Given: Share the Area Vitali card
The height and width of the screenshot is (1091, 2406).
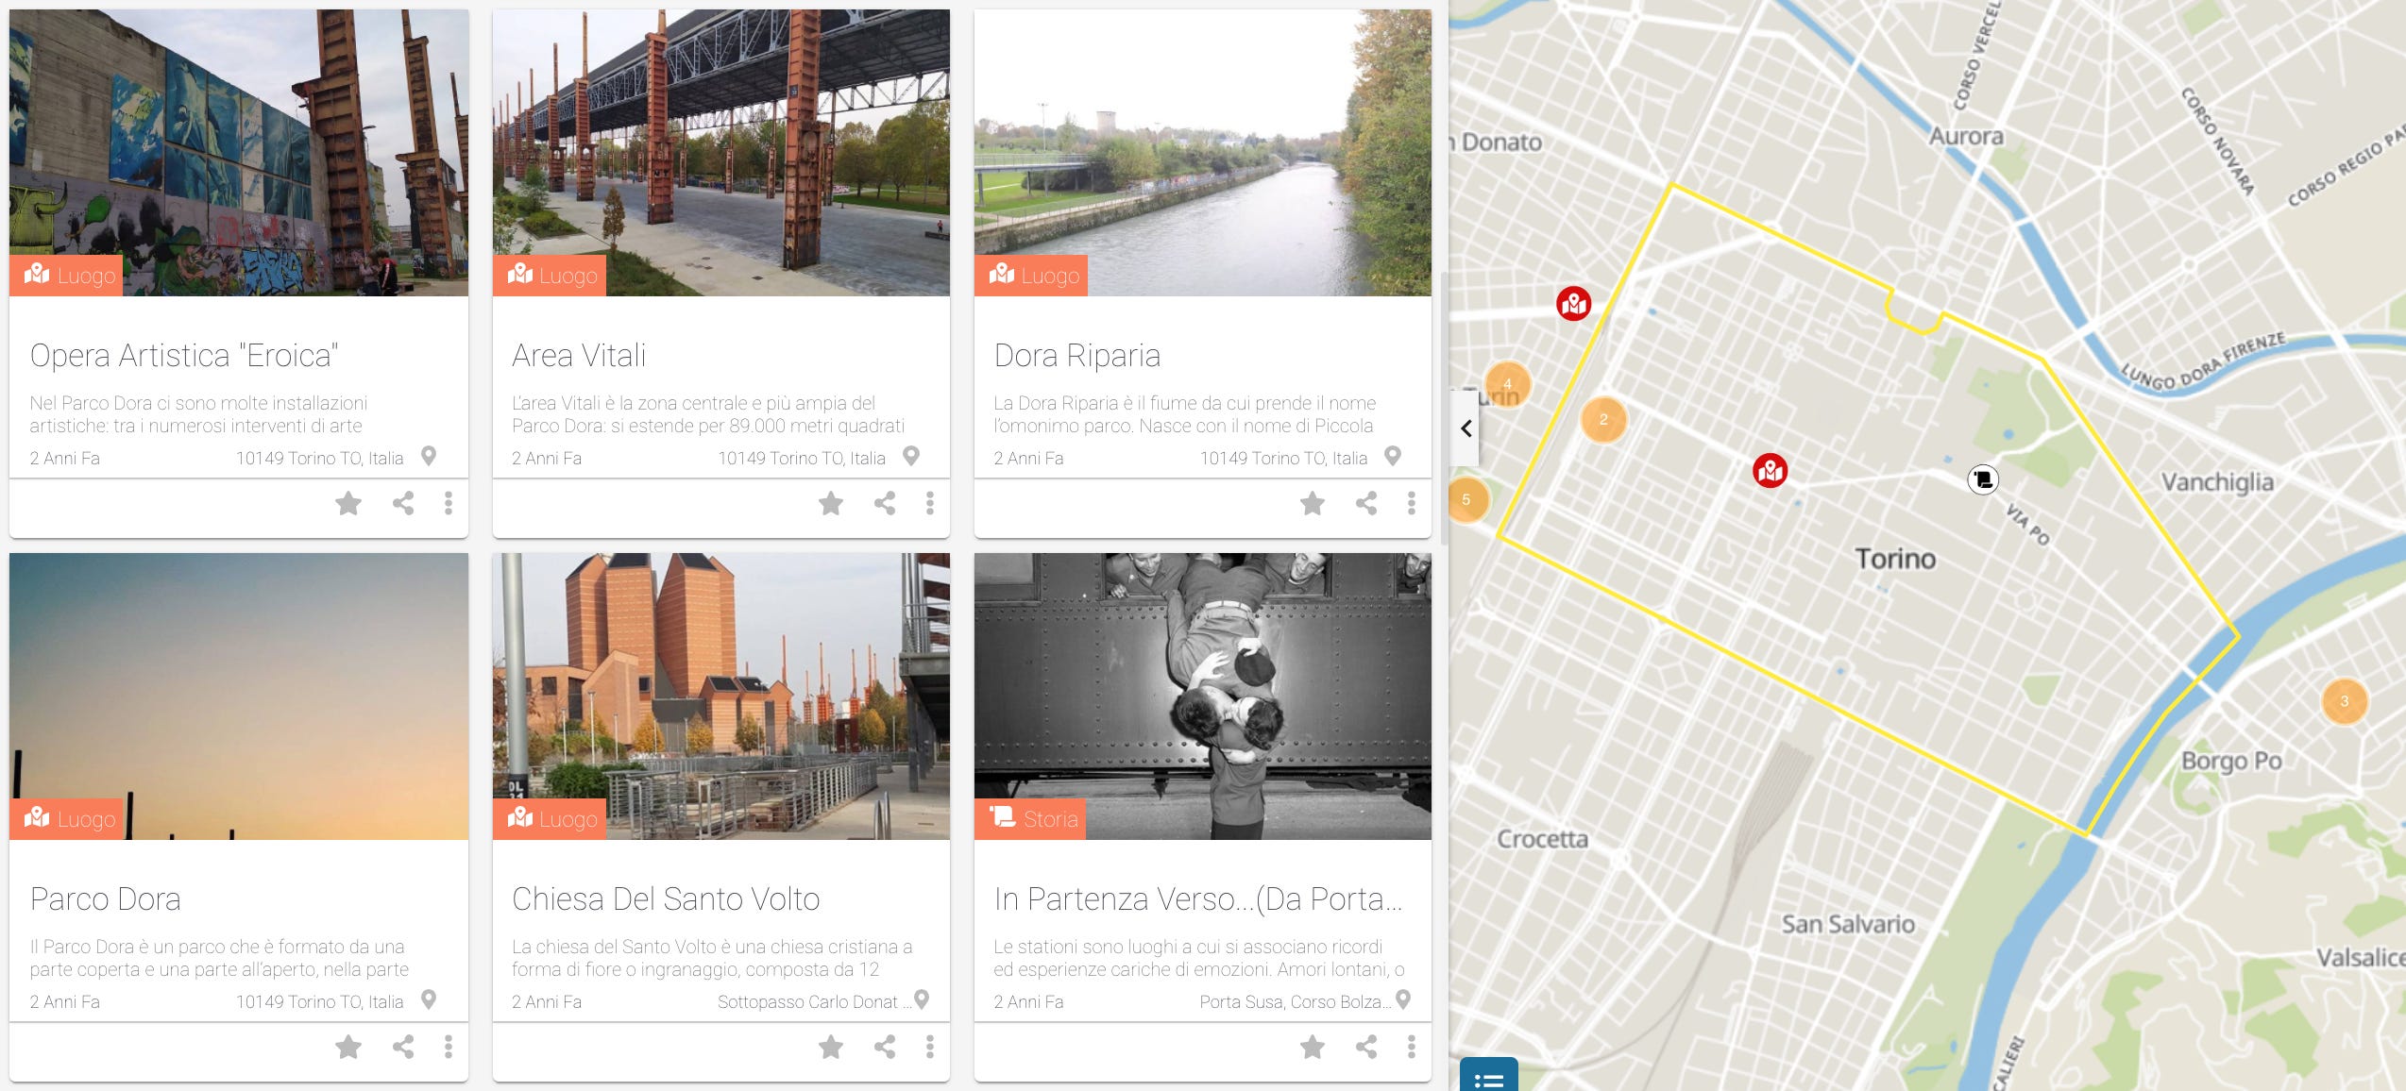Looking at the screenshot, I should click(885, 503).
